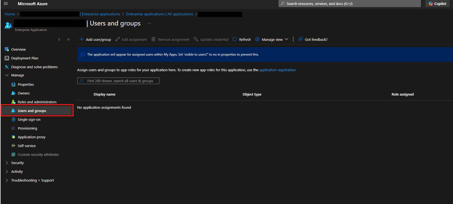Open the Azure portal hamburger menu
Viewport: 453px width, 204px height.
[6, 4]
